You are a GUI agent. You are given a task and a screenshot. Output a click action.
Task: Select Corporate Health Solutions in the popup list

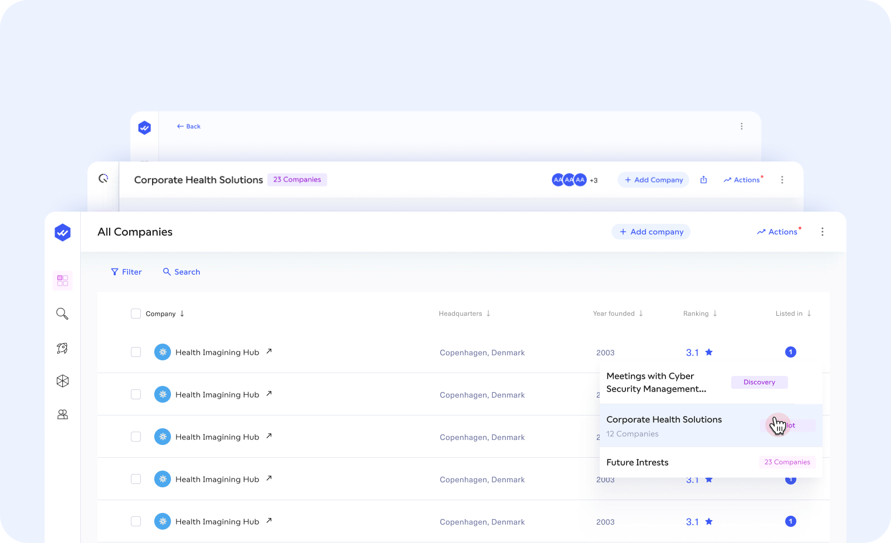(x=664, y=420)
